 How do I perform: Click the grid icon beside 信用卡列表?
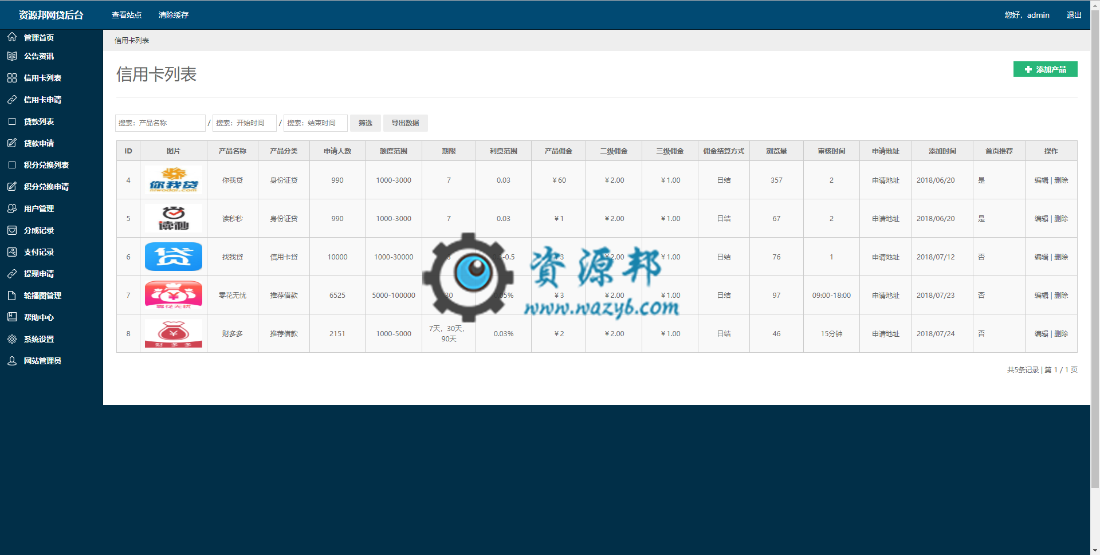[12, 78]
